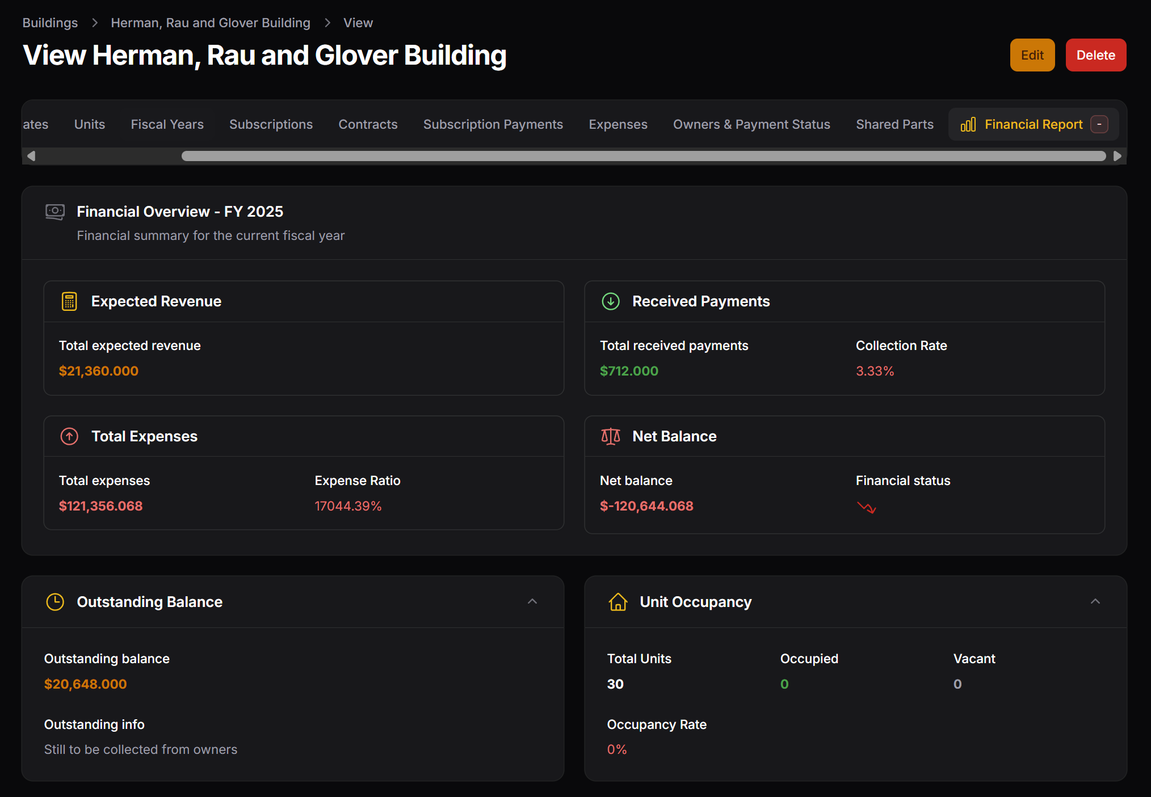Open the Buildings breadcrumb link
This screenshot has height=797, width=1151.
50,23
